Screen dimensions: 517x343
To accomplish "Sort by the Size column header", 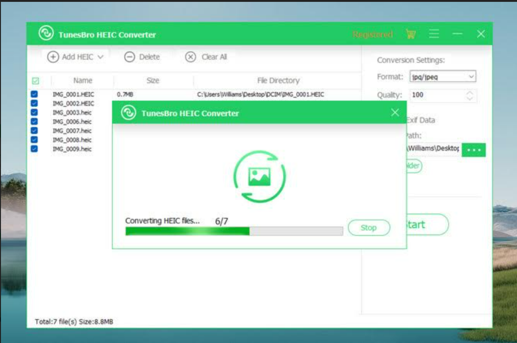I will [153, 81].
